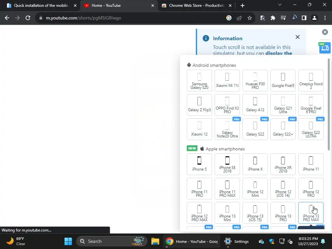Image resolution: width=332 pixels, height=249 pixels.
Task: Choose the iPhone 13 (iOS 15) device
Action: [255, 213]
